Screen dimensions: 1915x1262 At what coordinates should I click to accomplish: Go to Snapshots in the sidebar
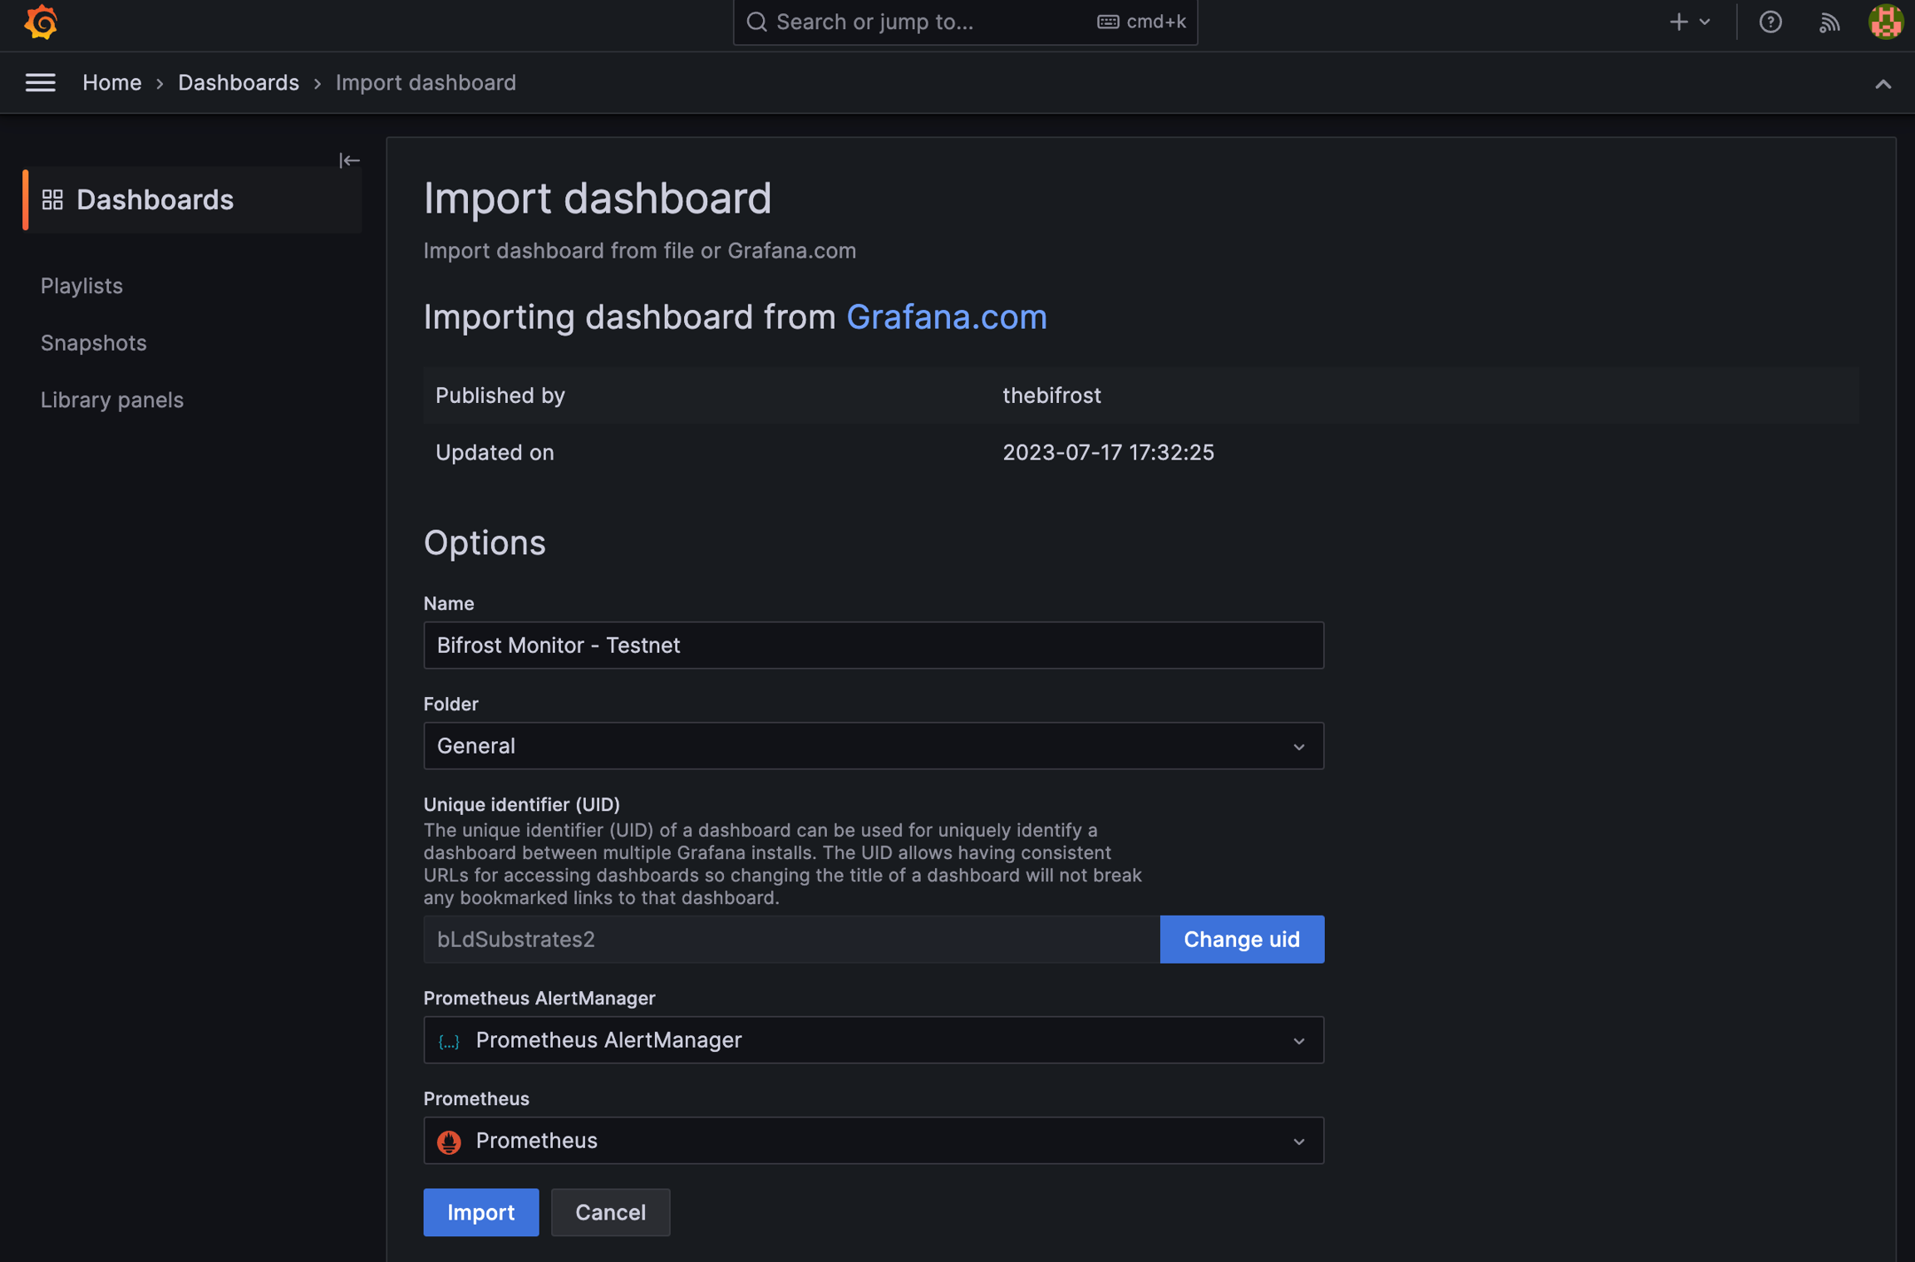coord(93,342)
